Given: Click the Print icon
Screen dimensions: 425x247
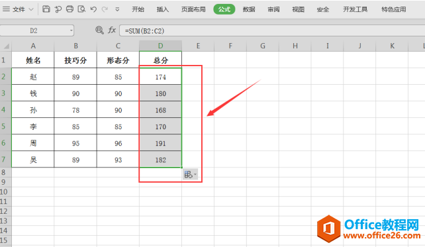Looking at the screenshot, I should point(70,9).
